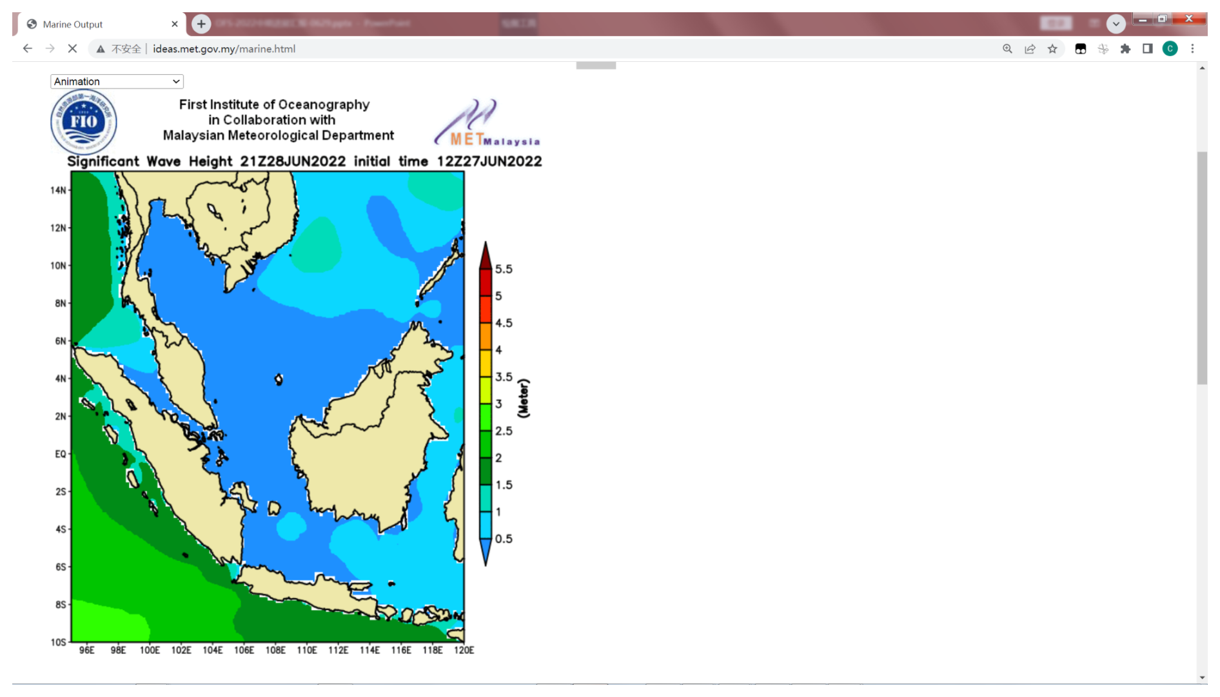
Task: Expand the tab search chevron
Action: click(x=1116, y=24)
